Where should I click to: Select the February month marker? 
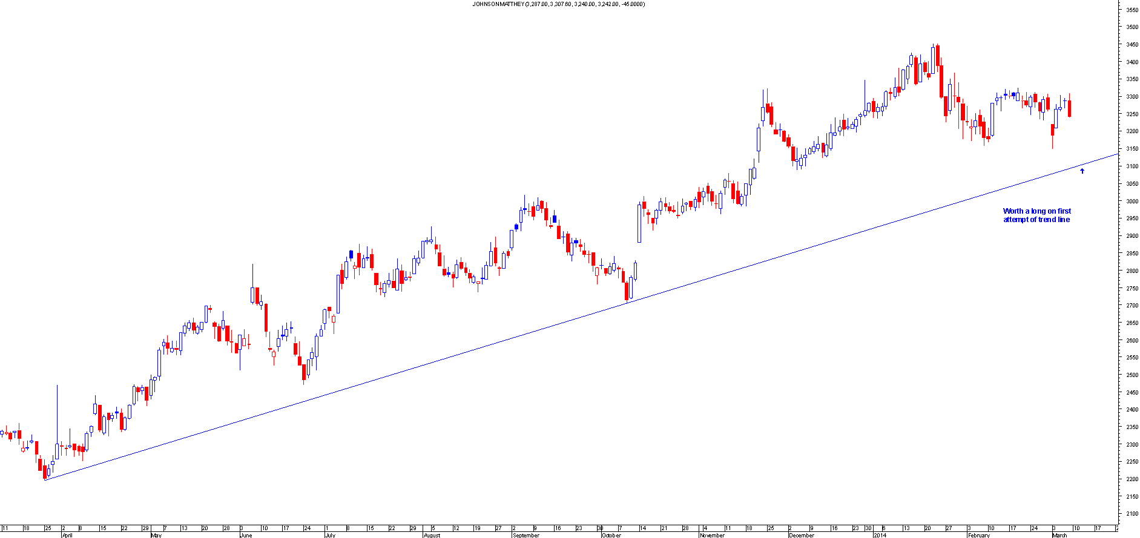coord(978,535)
